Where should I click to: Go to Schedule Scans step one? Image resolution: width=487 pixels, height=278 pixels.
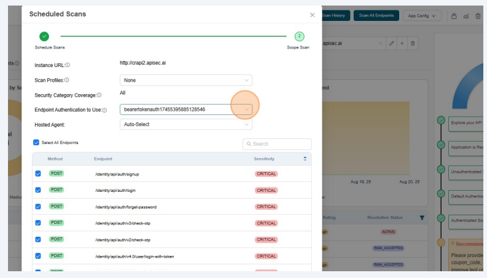pos(44,37)
